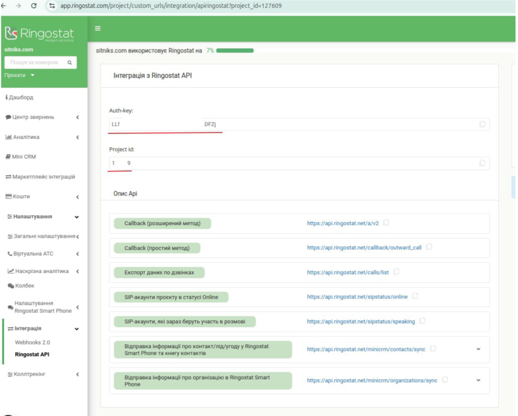Expand Коллтрекінг section

43,375
